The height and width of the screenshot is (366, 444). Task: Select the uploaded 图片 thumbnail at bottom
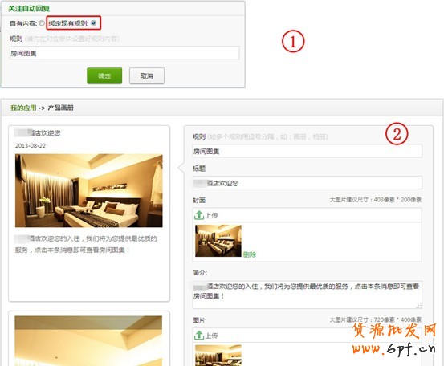[218, 356]
